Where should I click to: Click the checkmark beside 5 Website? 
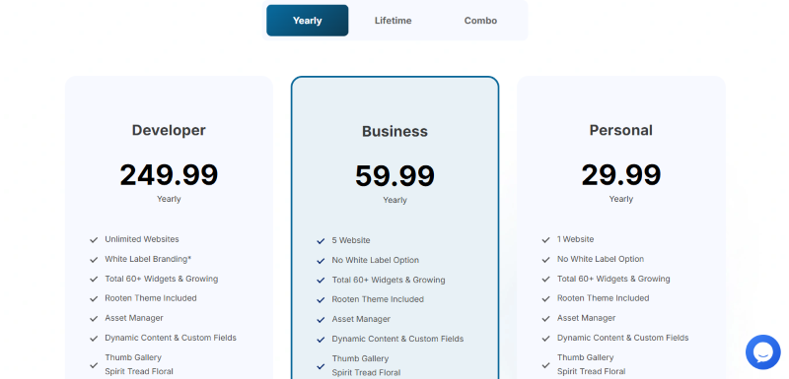[x=321, y=241]
